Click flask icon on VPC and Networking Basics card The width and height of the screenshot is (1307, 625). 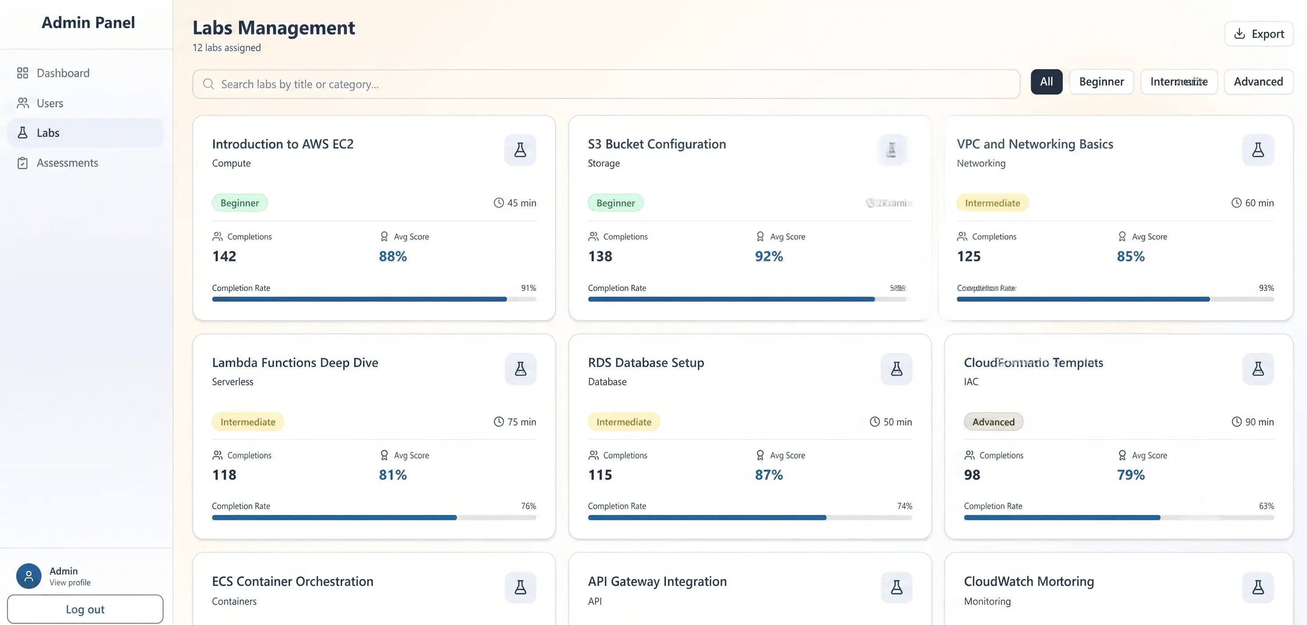[x=1258, y=150]
